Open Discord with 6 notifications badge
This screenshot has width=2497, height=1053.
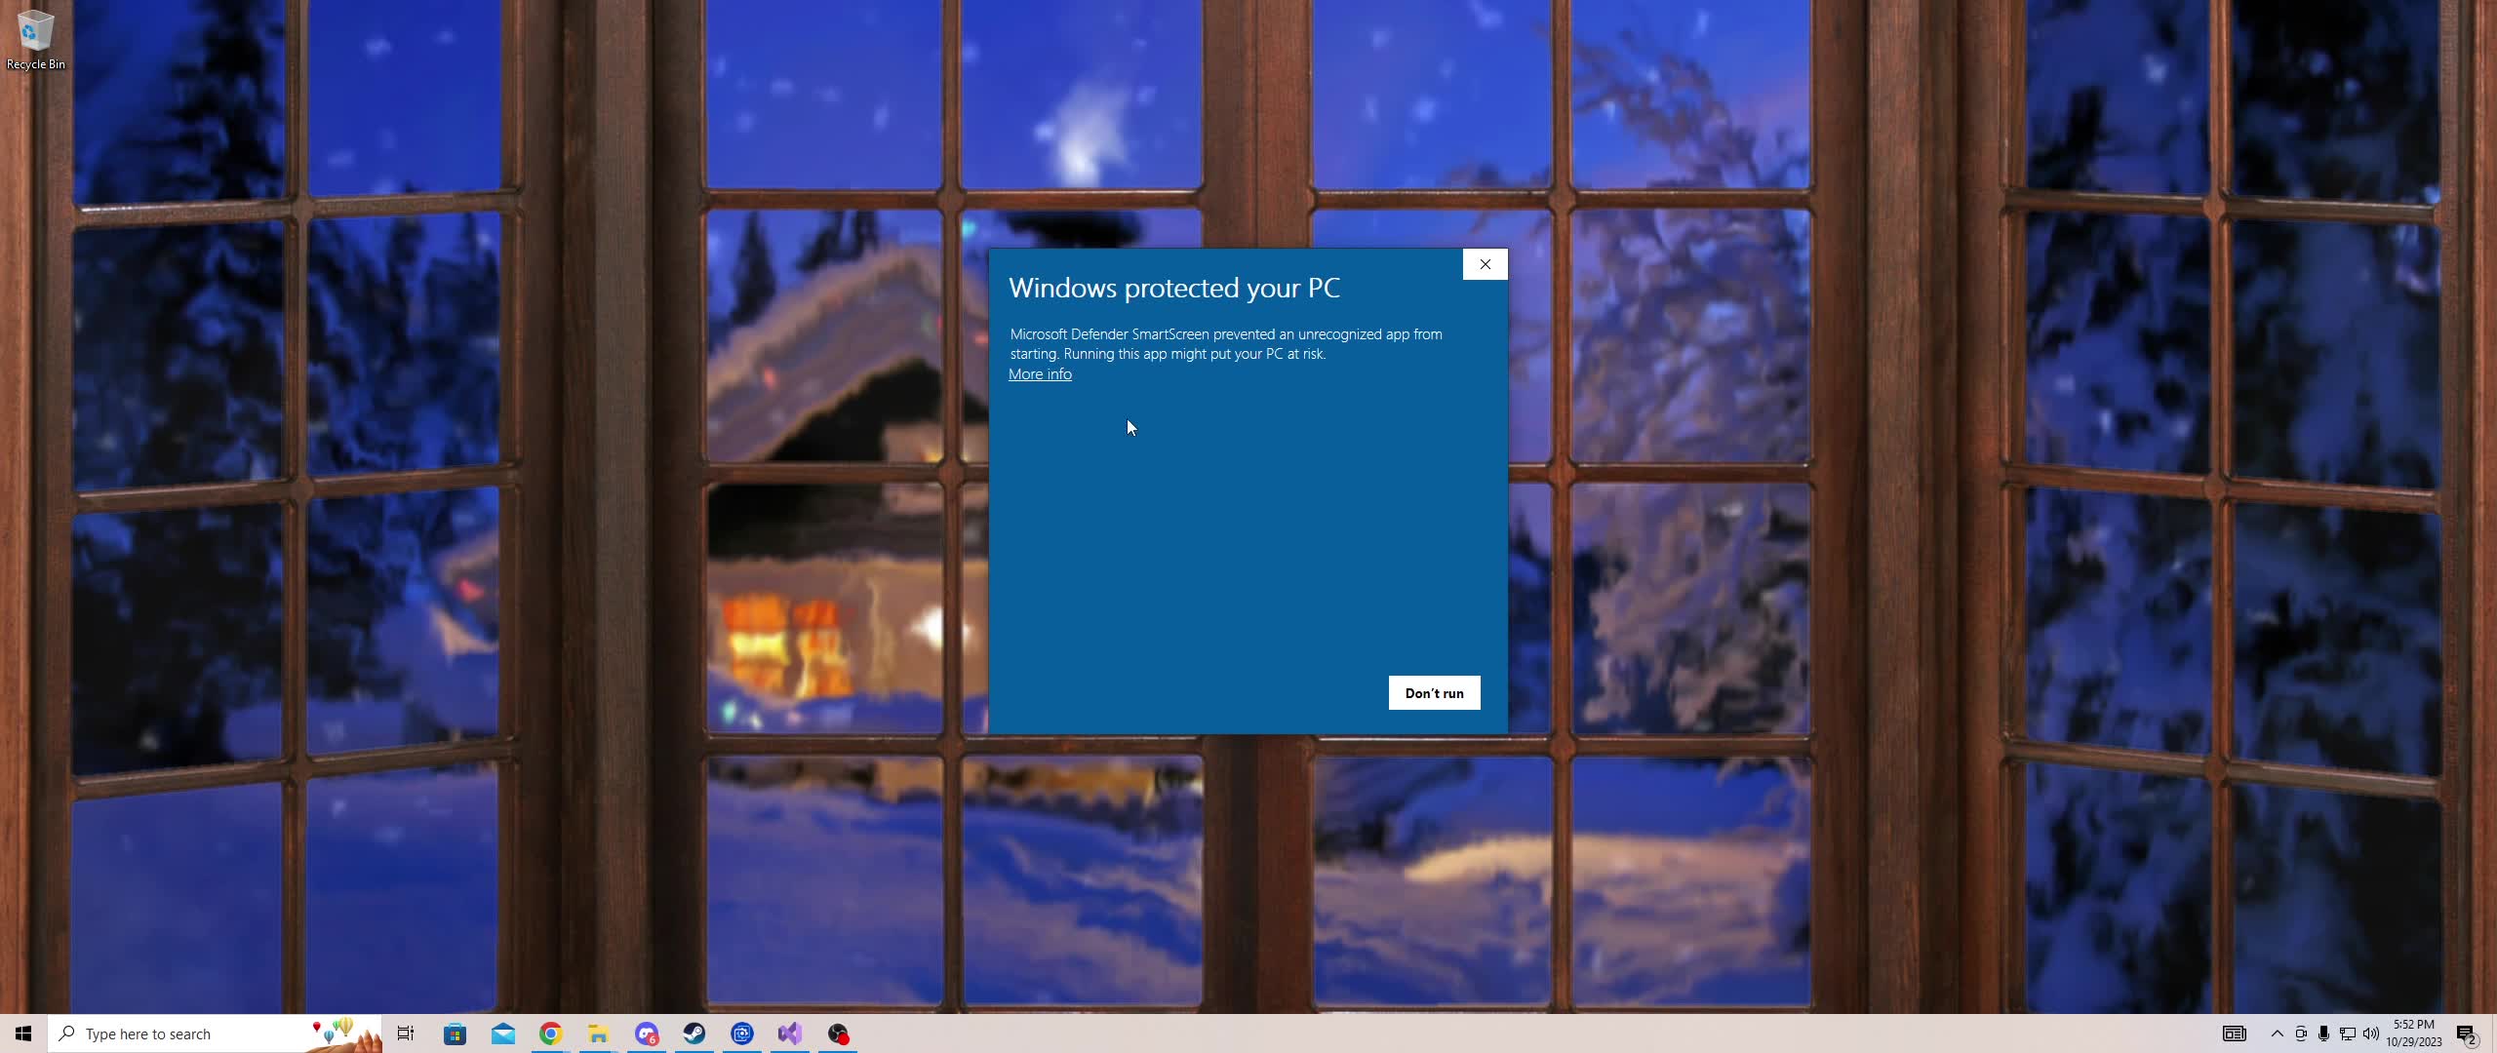click(x=646, y=1033)
